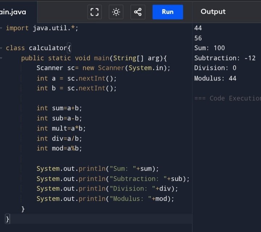Place cursor on 'import java.util.*;' line

click(x=42, y=28)
